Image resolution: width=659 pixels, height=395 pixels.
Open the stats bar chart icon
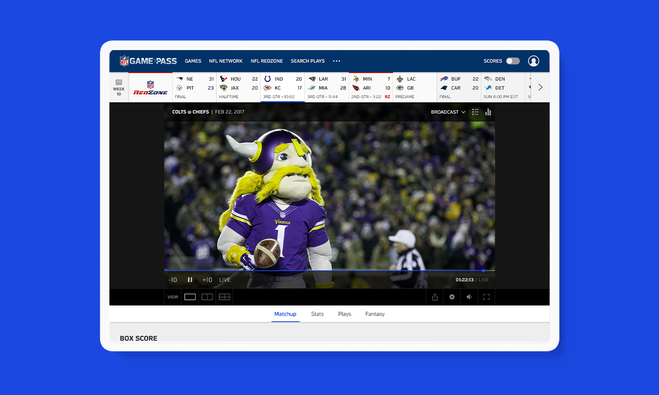[488, 112]
